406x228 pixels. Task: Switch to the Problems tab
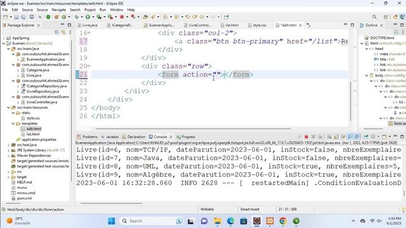click(88, 137)
